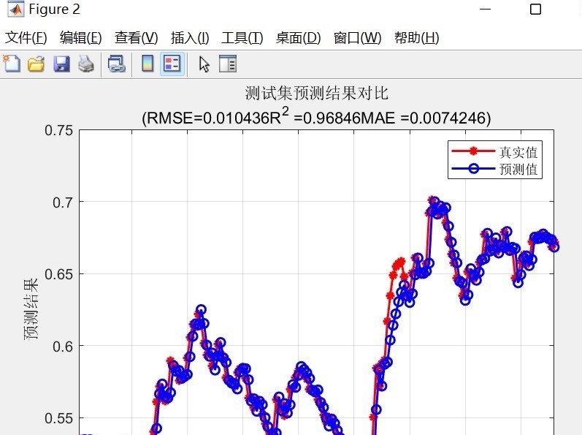Open the 查看(V) menu
Screen dimensions: 582x435
[137, 37]
